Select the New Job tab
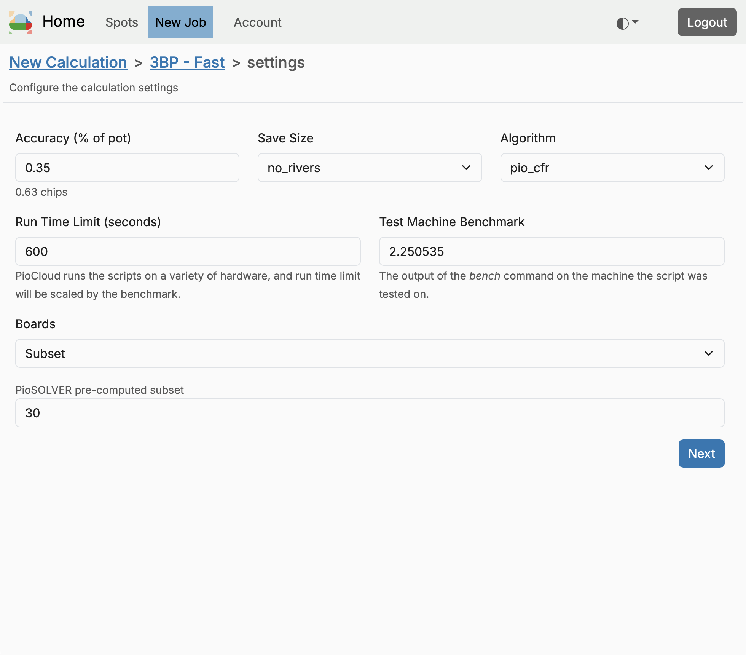746x655 pixels. coord(181,22)
